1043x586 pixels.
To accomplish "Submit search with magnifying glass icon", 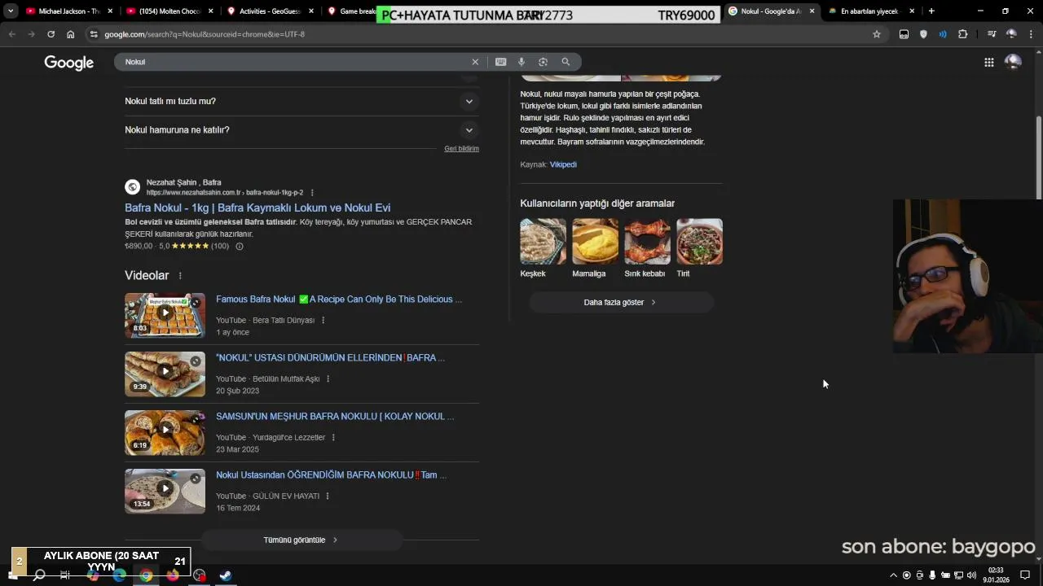I will (x=566, y=62).
